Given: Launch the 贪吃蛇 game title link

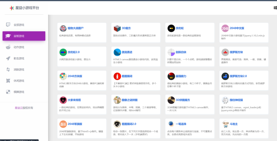Looking at the screenshot, I should (x=180, y=28).
